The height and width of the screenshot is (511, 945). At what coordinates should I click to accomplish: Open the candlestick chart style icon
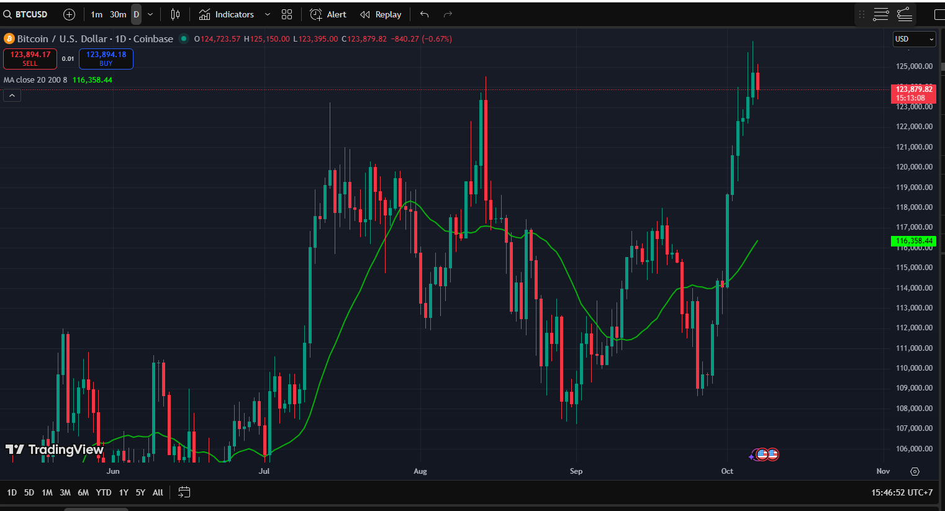coord(176,14)
